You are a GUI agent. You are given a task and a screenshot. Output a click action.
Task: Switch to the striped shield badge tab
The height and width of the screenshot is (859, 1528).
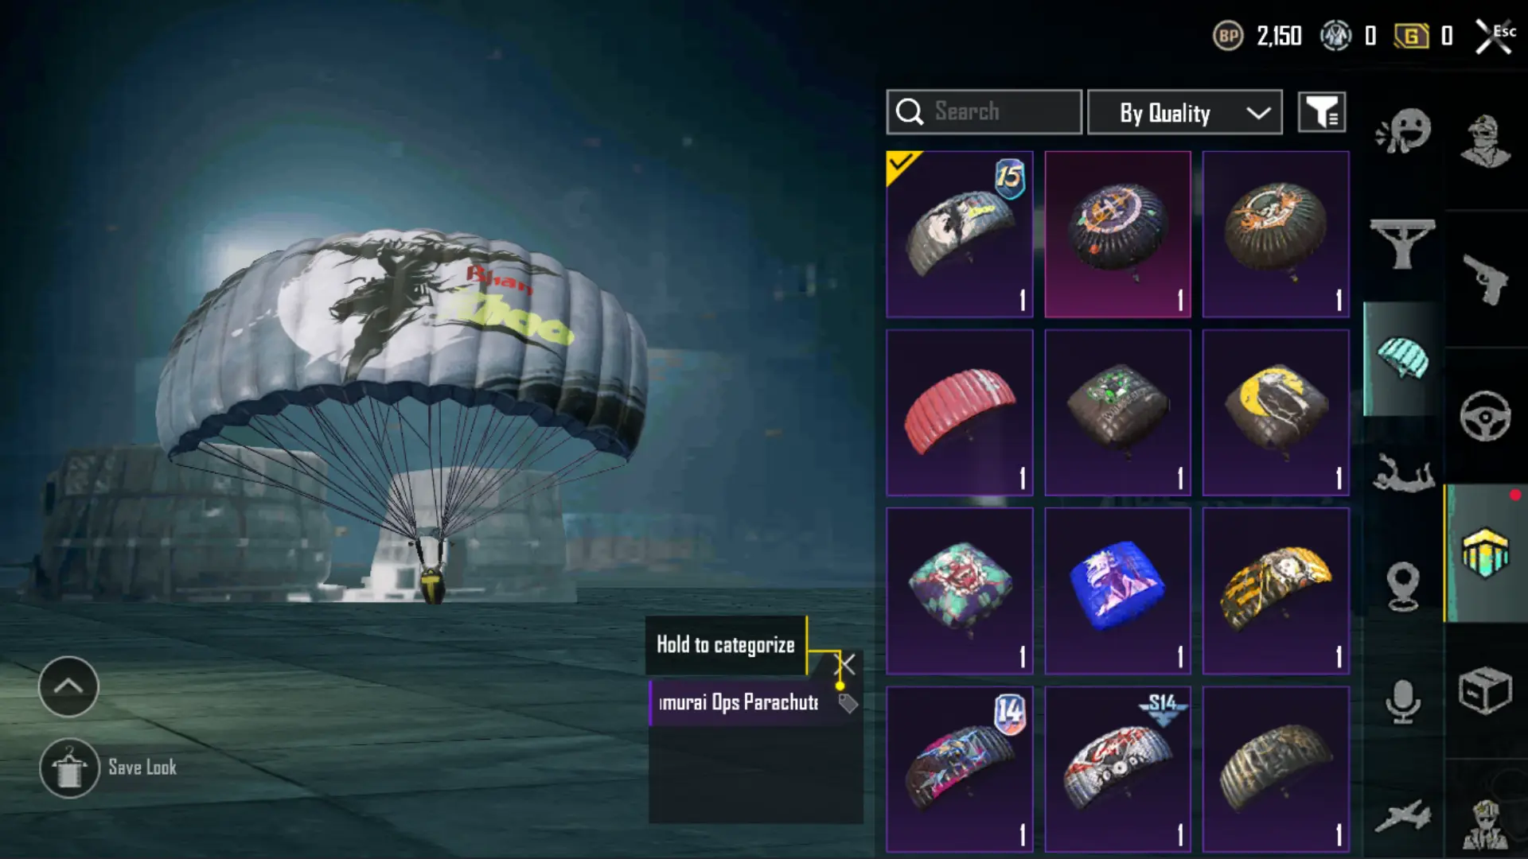[1485, 553]
